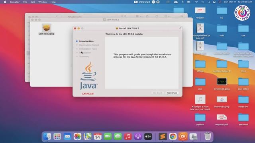The width and height of the screenshot is (255, 143).
Task: Open the orange screen recorder Dock app
Action: 183,136
